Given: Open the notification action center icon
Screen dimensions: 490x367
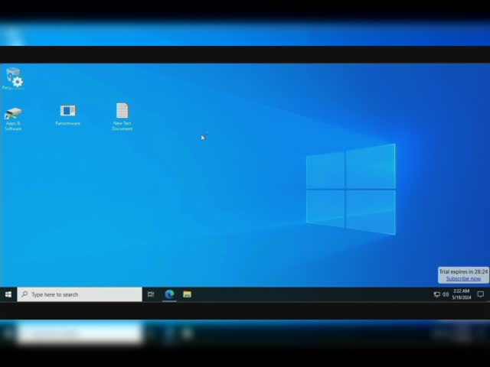Looking at the screenshot, I should click(481, 294).
